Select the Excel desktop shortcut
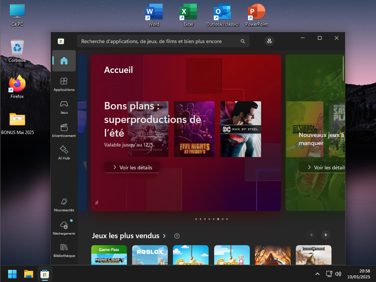 click(188, 15)
